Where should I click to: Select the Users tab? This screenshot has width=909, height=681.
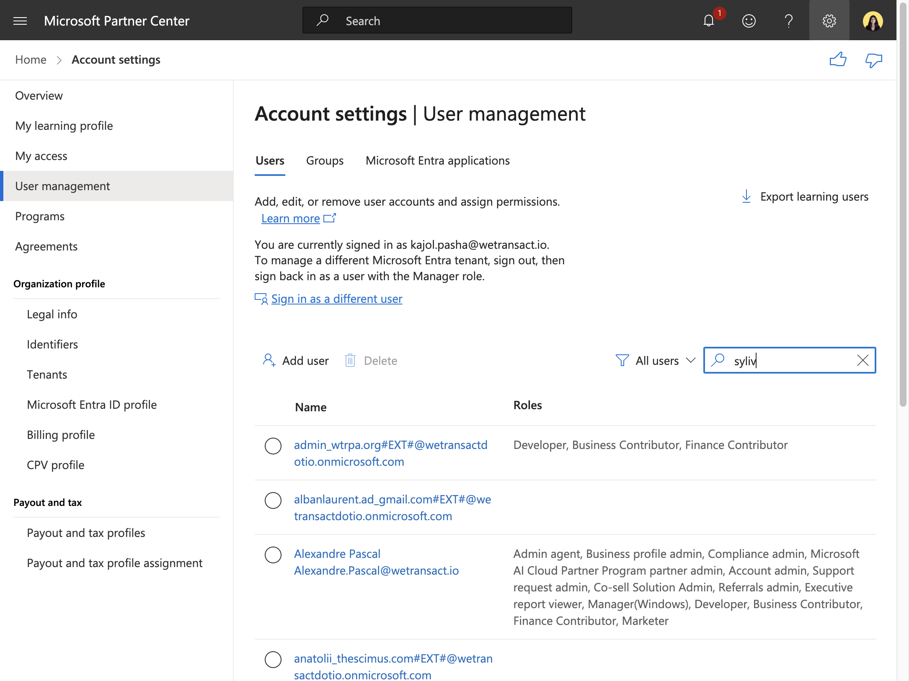tap(270, 161)
